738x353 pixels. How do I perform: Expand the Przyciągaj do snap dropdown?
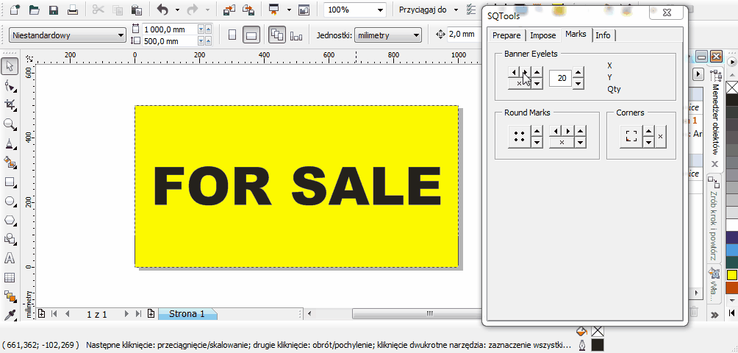coord(456,10)
